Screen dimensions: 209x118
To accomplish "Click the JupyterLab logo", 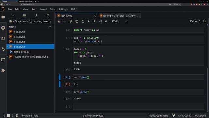I will [3, 9].
